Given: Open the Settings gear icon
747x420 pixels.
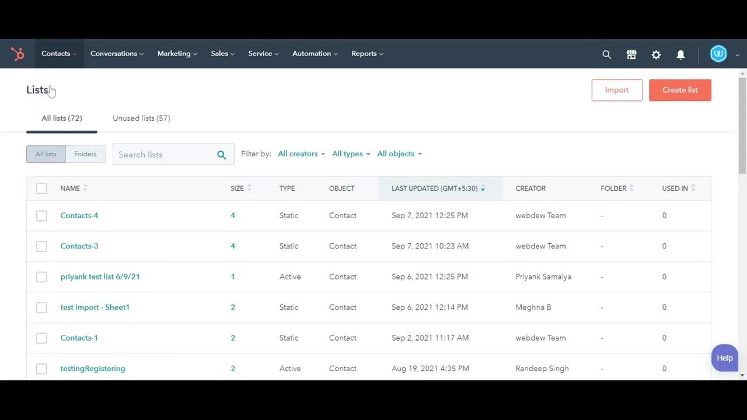Looking at the screenshot, I should pos(656,54).
